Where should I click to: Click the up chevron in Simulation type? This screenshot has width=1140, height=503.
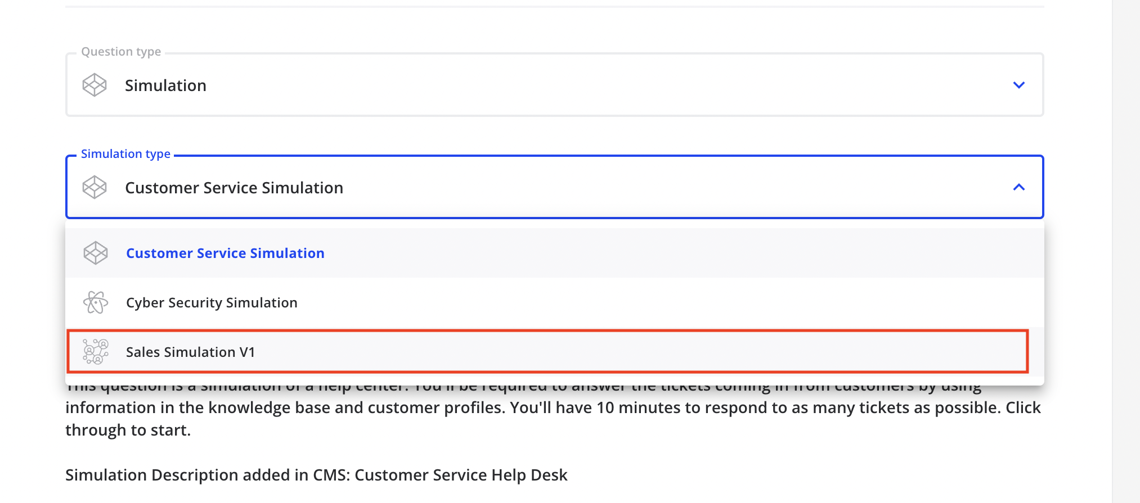[1018, 187]
